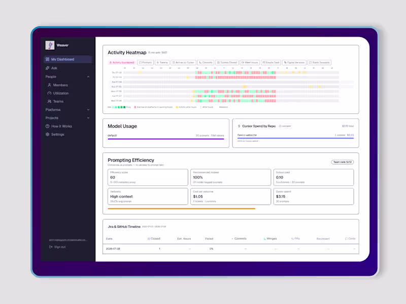This screenshot has width=406, height=304.
Task: Click the '$3.15 total' text in Cursor Spend
Action: click(x=348, y=126)
